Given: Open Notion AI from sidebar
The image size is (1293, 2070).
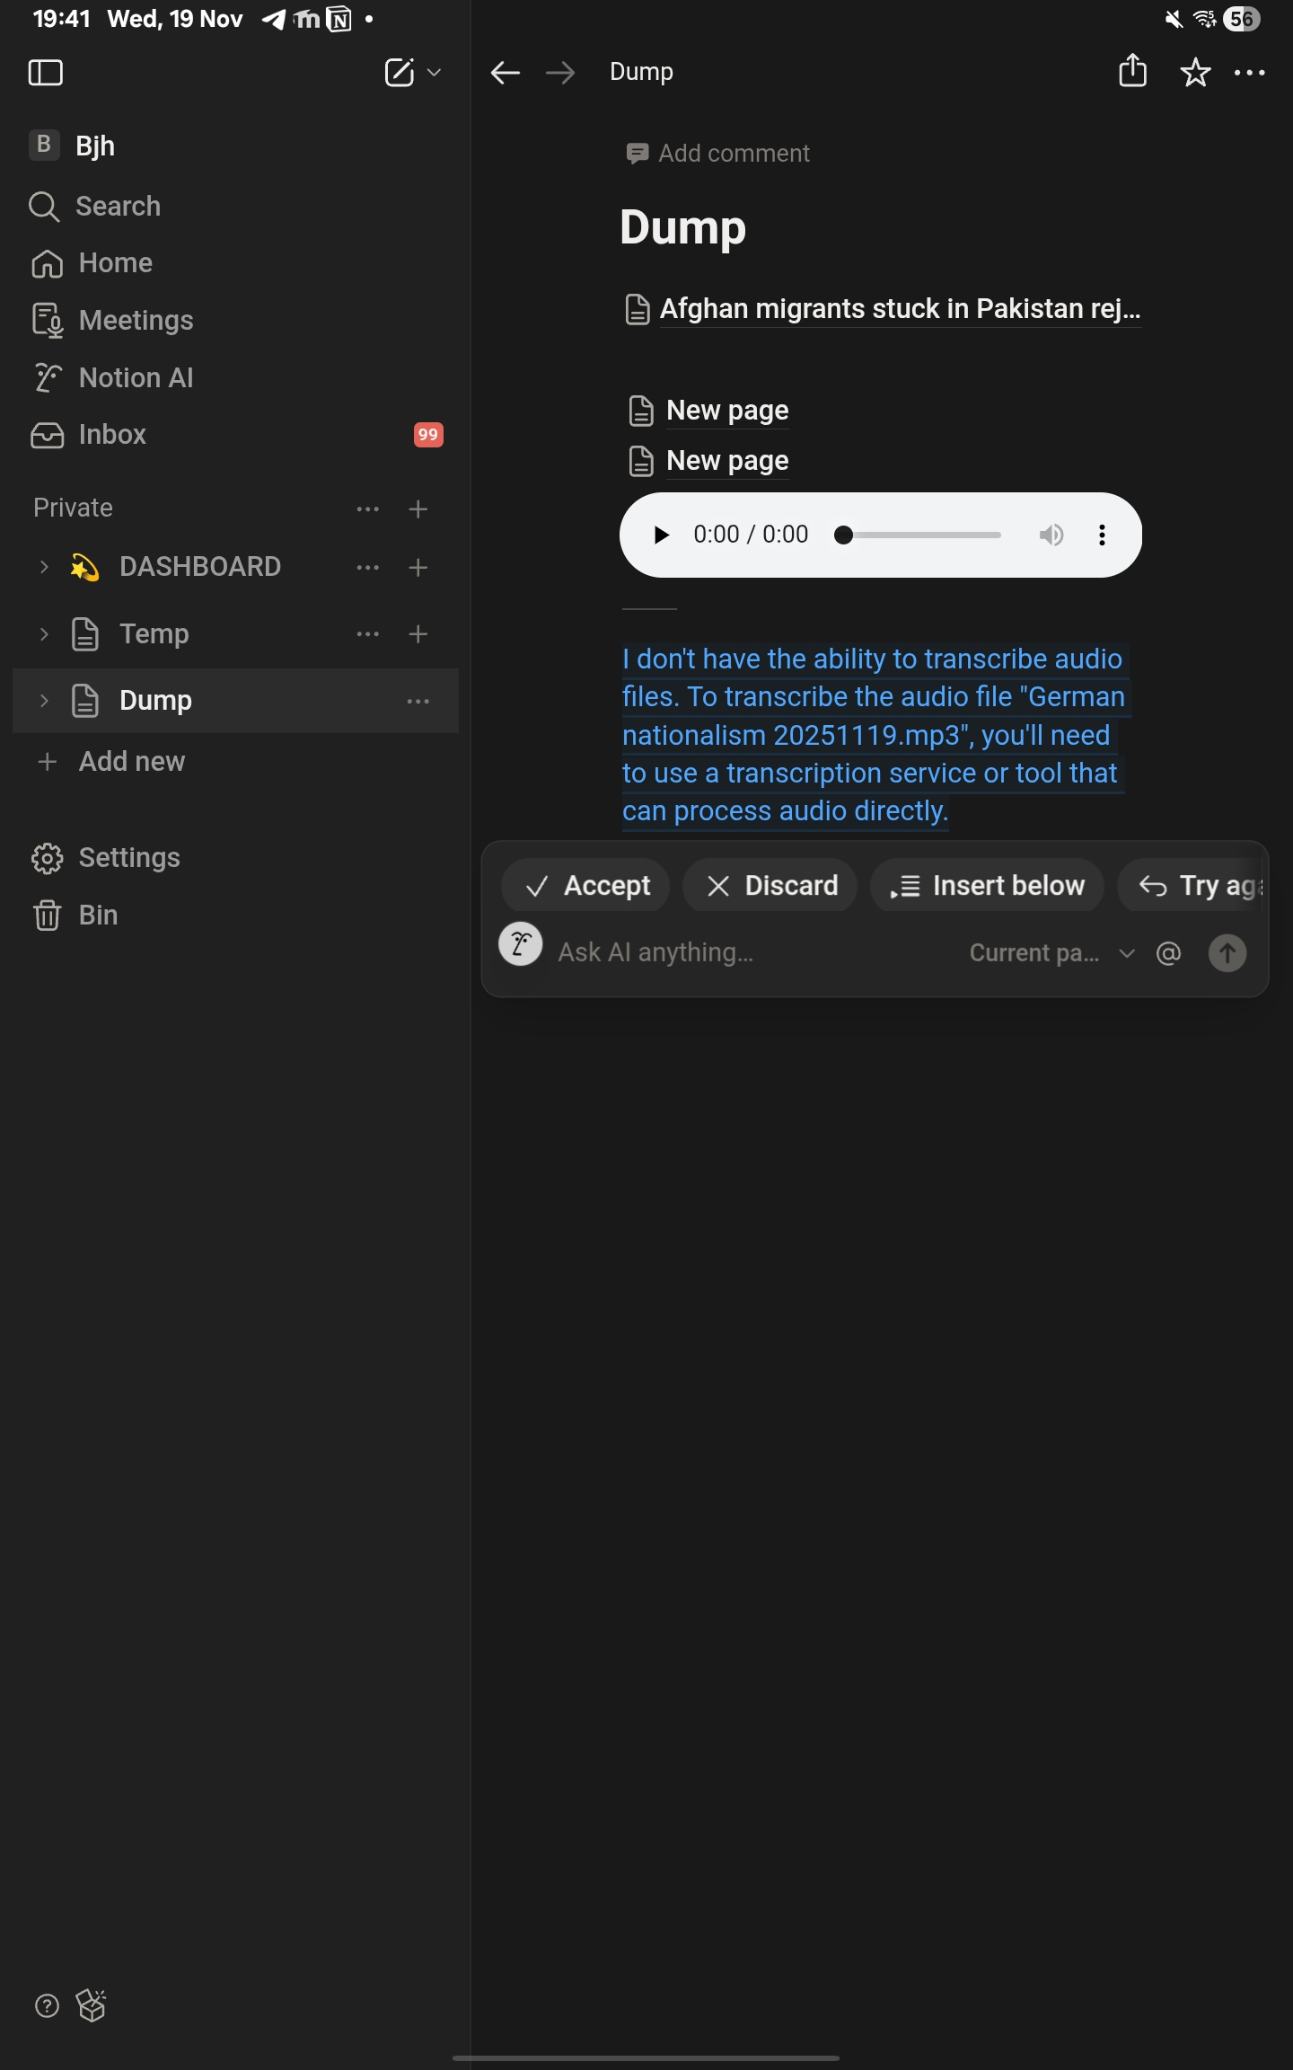Looking at the screenshot, I should (136, 378).
